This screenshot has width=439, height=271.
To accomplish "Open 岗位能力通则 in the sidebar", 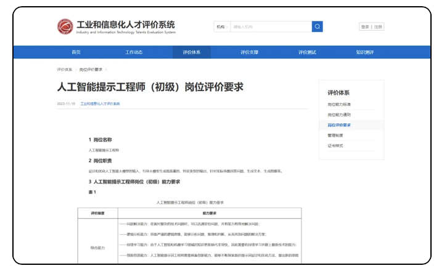I will [339, 115].
